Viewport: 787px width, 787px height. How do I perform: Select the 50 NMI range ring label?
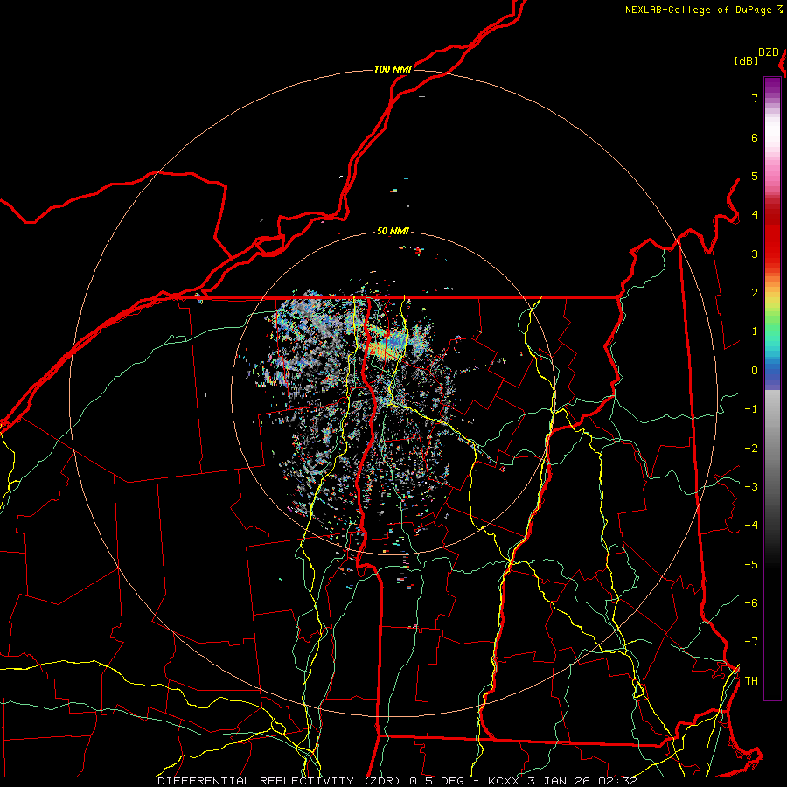(393, 231)
